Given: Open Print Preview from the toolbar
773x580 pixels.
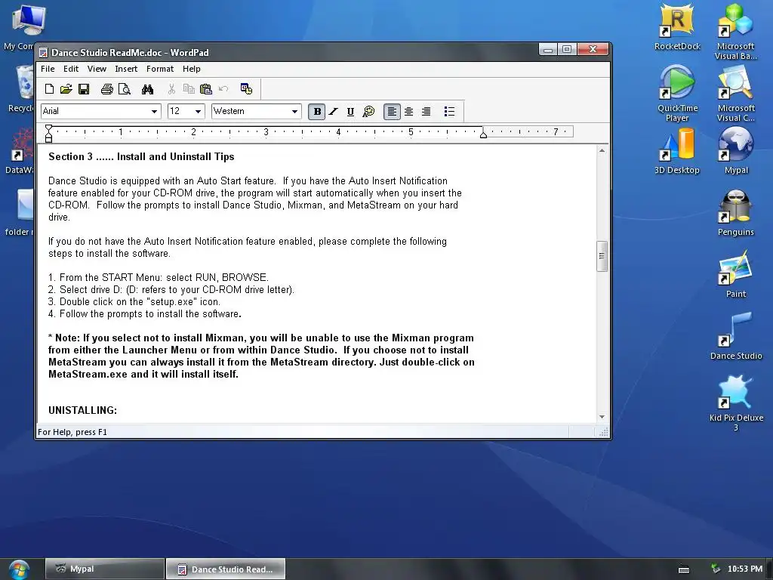Looking at the screenshot, I should point(125,89).
